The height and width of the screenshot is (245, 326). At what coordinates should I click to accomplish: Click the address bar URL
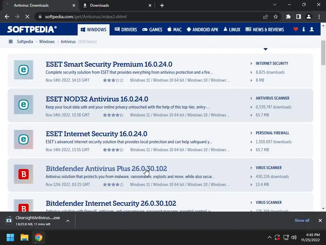coord(86,17)
